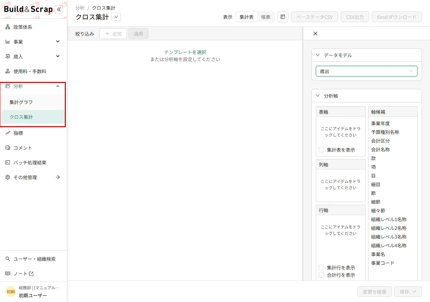Select 款 in the axis candidates
Image resolution: width=430 pixels, height=302 pixels.
[x=374, y=158]
